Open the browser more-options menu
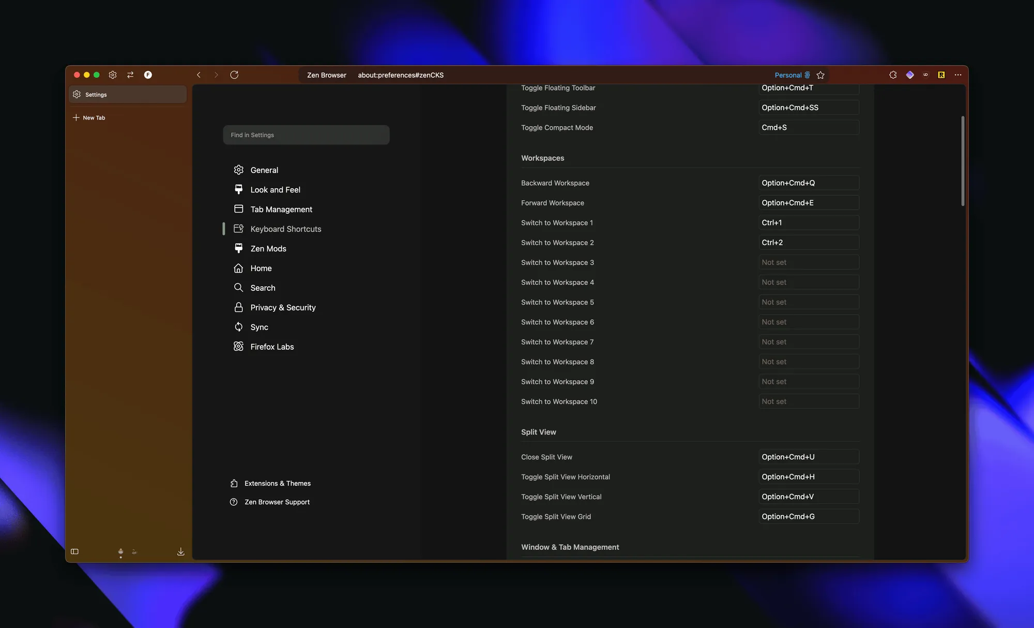This screenshot has height=628, width=1034. 957,75
